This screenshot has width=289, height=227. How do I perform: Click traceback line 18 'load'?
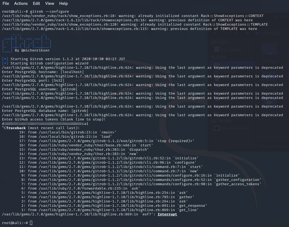(x=65, y=137)
